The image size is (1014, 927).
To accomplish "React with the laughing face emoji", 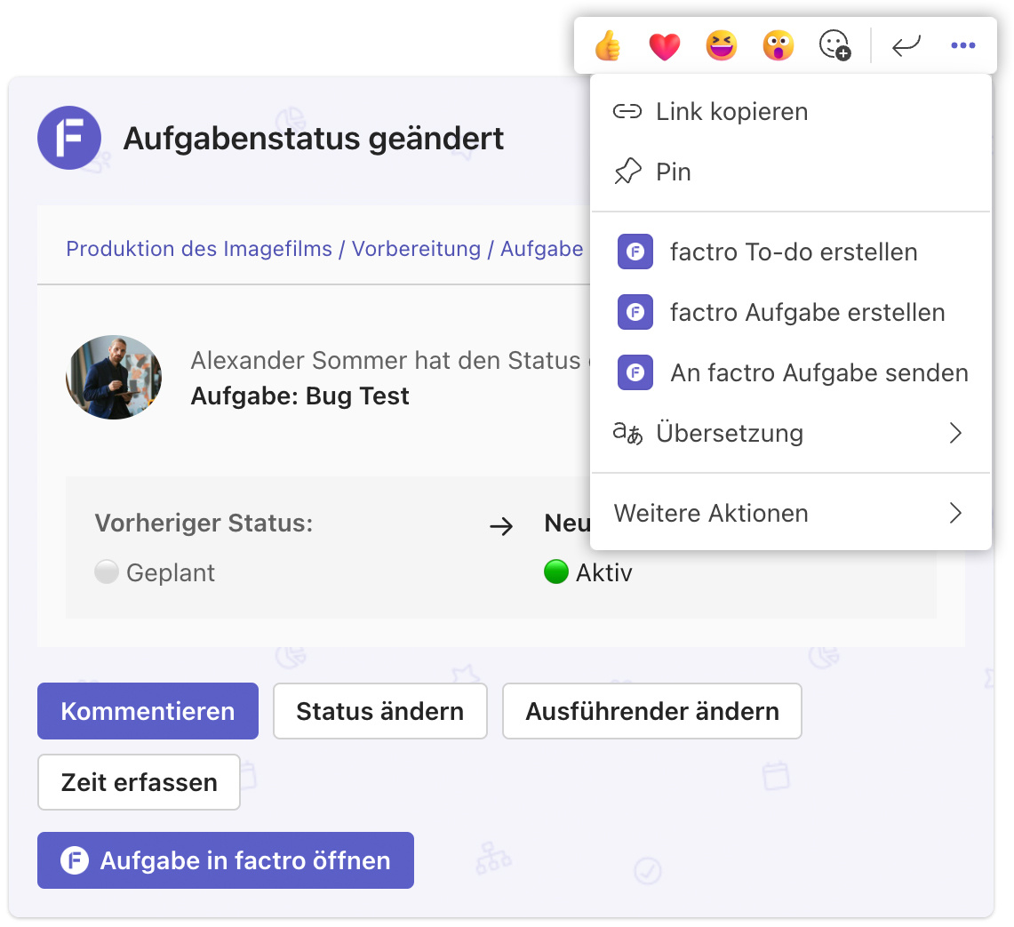I will point(722,45).
